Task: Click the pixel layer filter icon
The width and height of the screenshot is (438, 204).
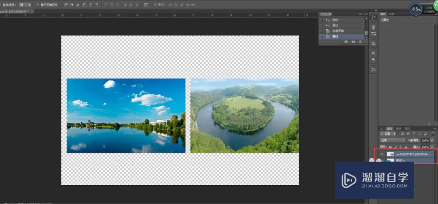Action: (x=403, y=134)
